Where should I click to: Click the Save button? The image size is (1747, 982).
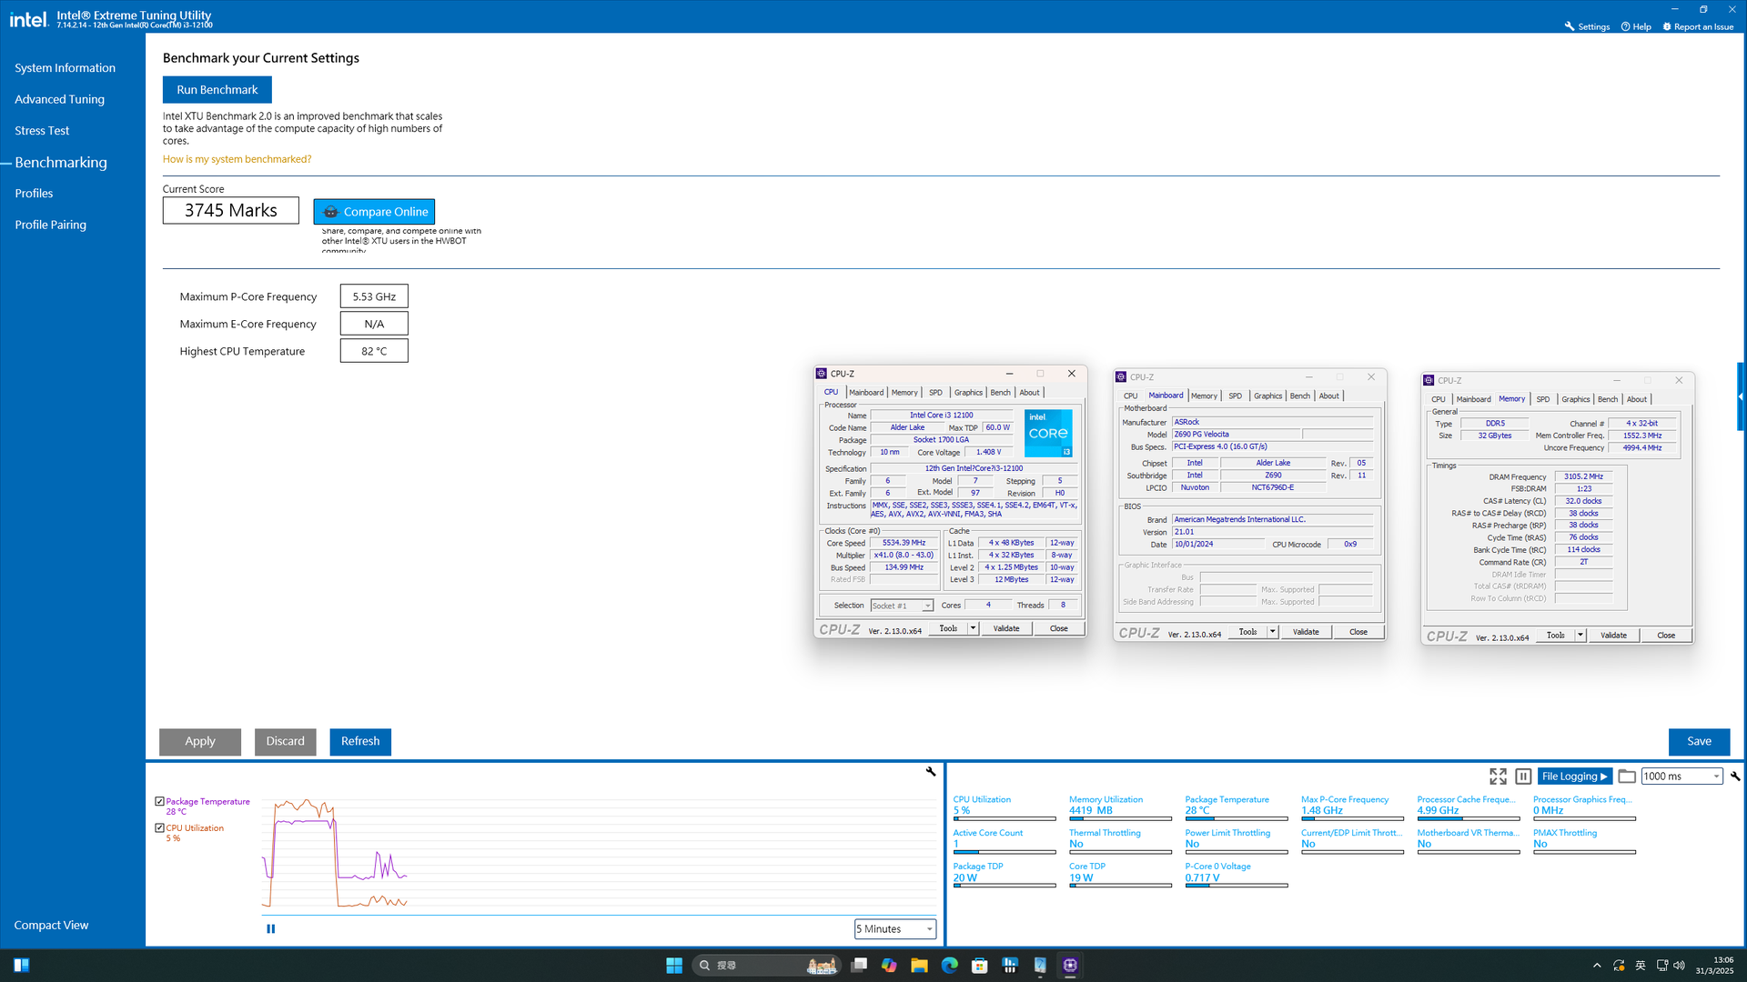tap(1699, 742)
